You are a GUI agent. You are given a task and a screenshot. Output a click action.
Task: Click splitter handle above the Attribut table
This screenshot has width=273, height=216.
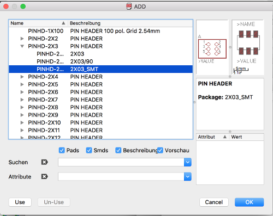click(x=230, y=132)
